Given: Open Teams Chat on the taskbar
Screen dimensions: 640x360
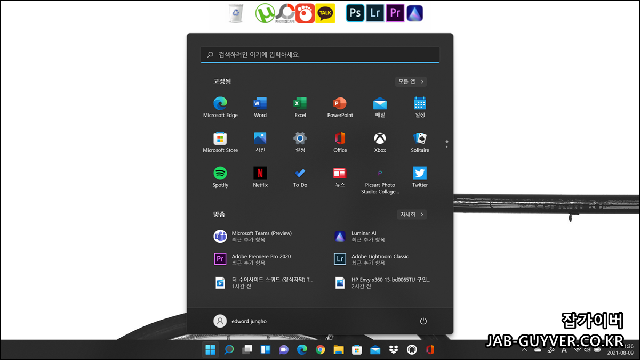Looking at the screenshot, I should [284, 350].
